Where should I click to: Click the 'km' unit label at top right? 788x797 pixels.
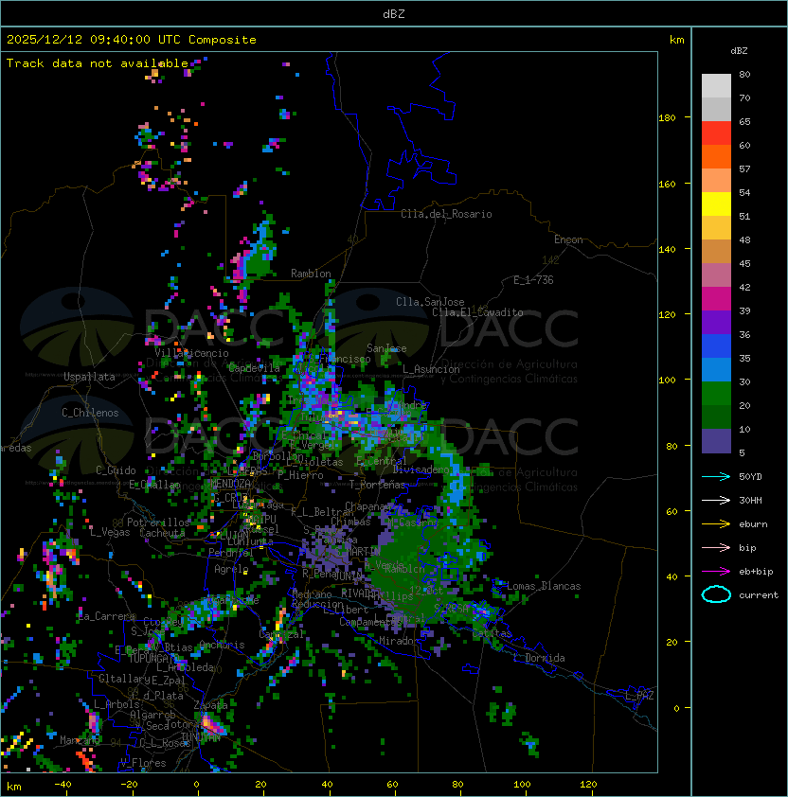[676, 40]
